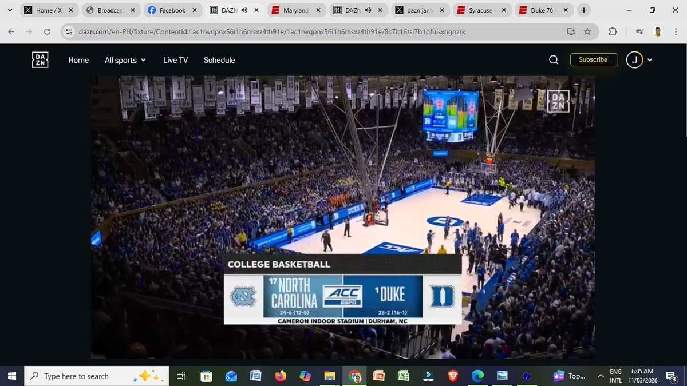Launch Excel from the taskbar
This screenshot has width=687, height=386.
404,376
